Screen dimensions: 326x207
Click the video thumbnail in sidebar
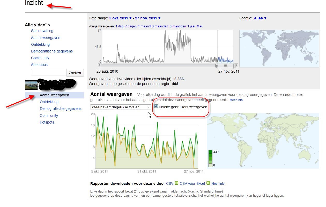pos(31,85)
